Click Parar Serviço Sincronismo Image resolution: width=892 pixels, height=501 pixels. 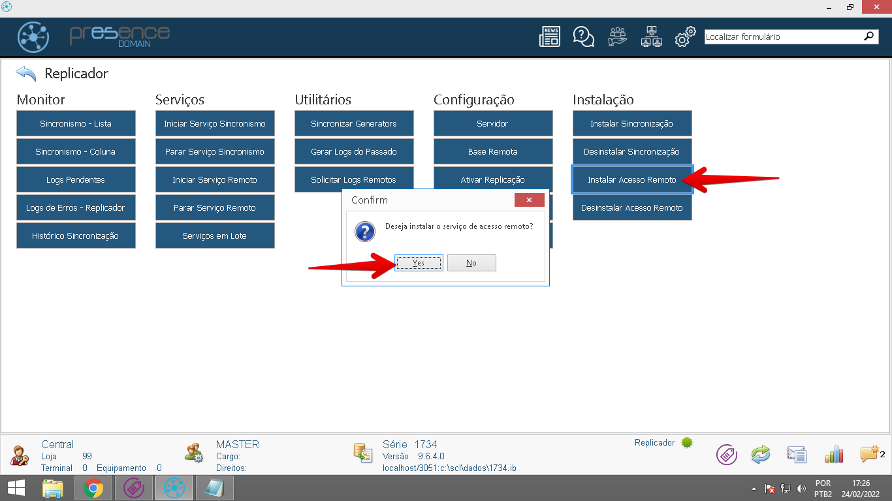point(215,151)
